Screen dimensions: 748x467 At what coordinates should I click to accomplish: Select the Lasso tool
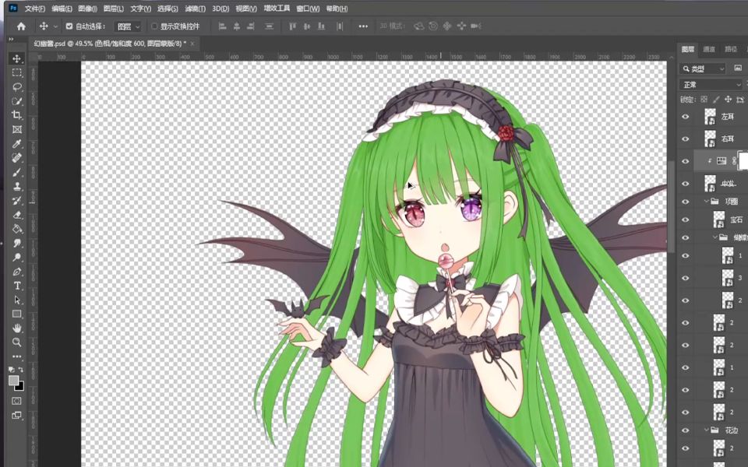coord(16,86)
